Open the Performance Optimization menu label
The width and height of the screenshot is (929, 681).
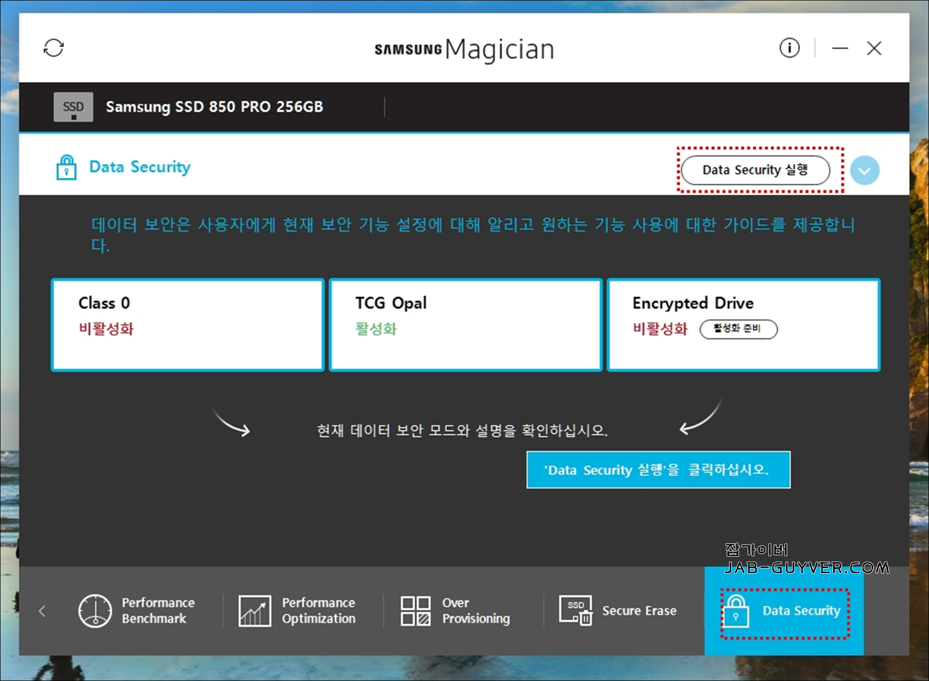pyautogui.click(x=319, y=611)
